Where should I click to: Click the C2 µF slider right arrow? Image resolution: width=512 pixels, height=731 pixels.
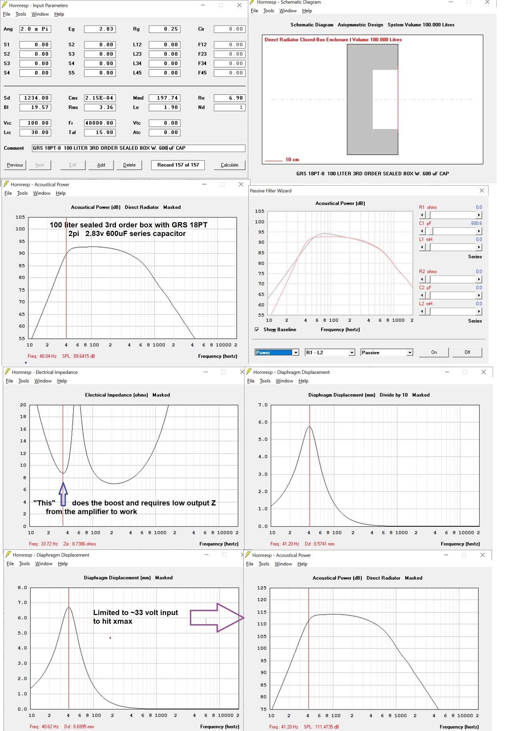click(479, 295)
